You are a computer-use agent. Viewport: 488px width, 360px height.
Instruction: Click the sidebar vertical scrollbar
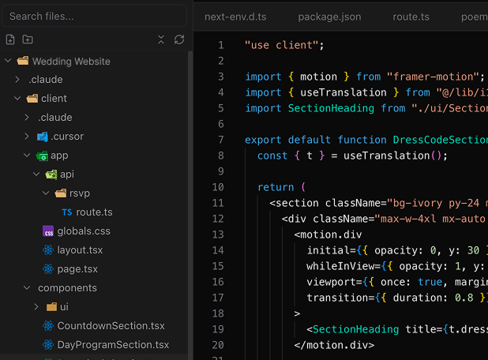[190, 205]
